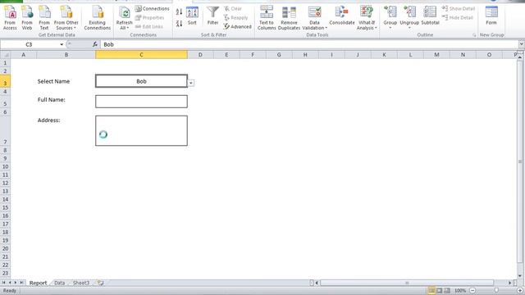Open the Sort dialog

[192, 16]
